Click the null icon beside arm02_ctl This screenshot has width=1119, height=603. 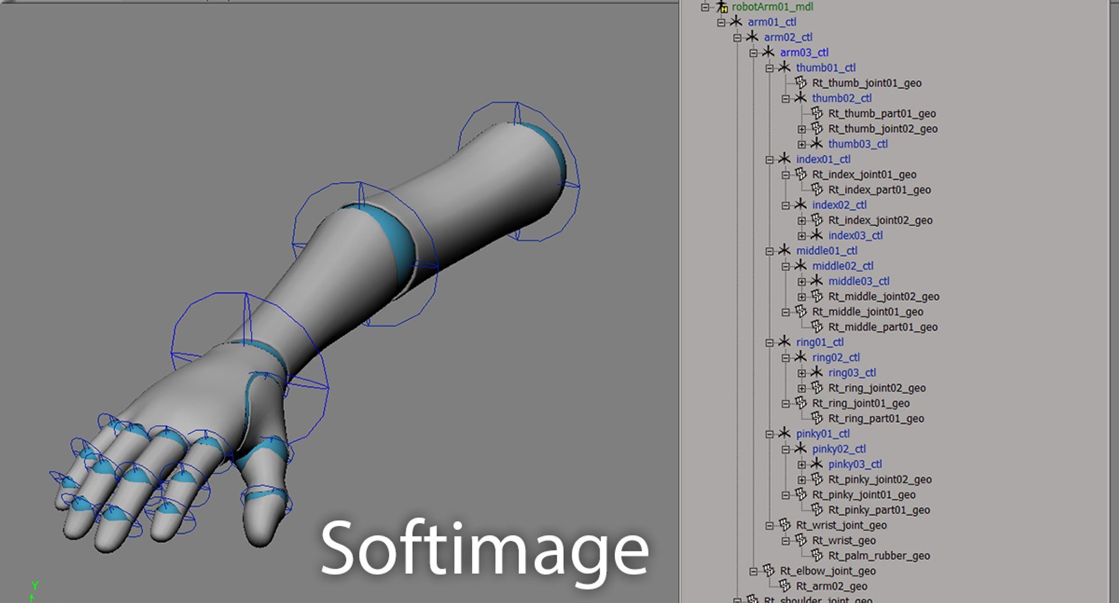[752, 37]
